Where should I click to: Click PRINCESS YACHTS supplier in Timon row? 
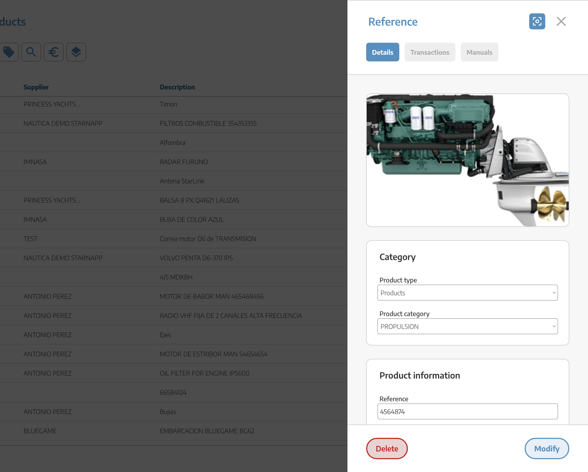[52, 104]
